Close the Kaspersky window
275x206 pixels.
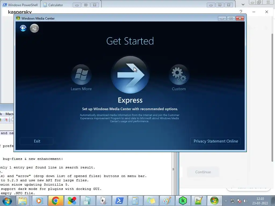(x=267, y=12)
